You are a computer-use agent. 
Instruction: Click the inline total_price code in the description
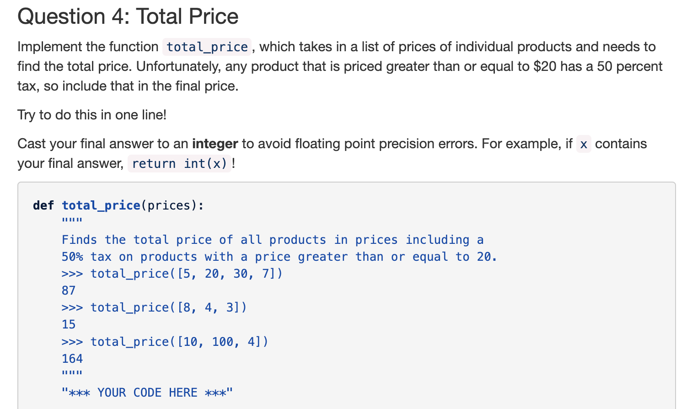click(x=207, y=47)
